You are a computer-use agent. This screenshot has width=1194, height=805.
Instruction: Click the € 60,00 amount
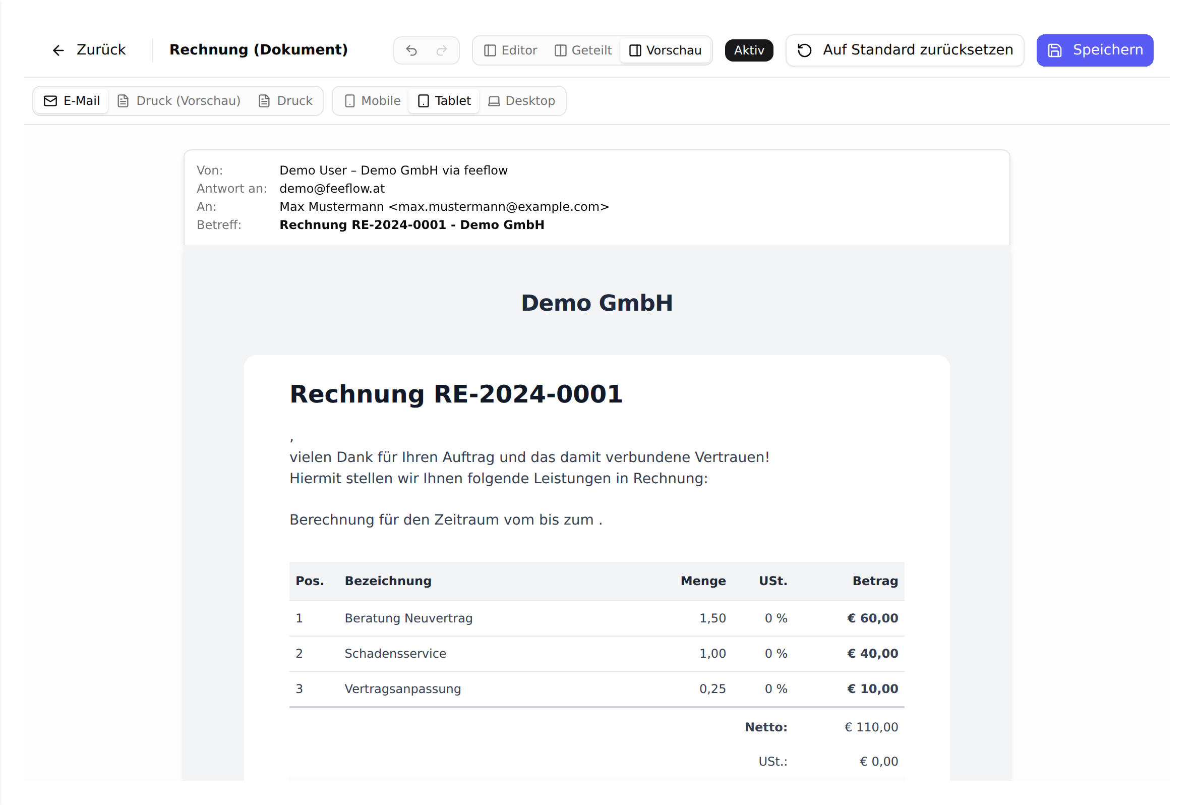(872, 618)
